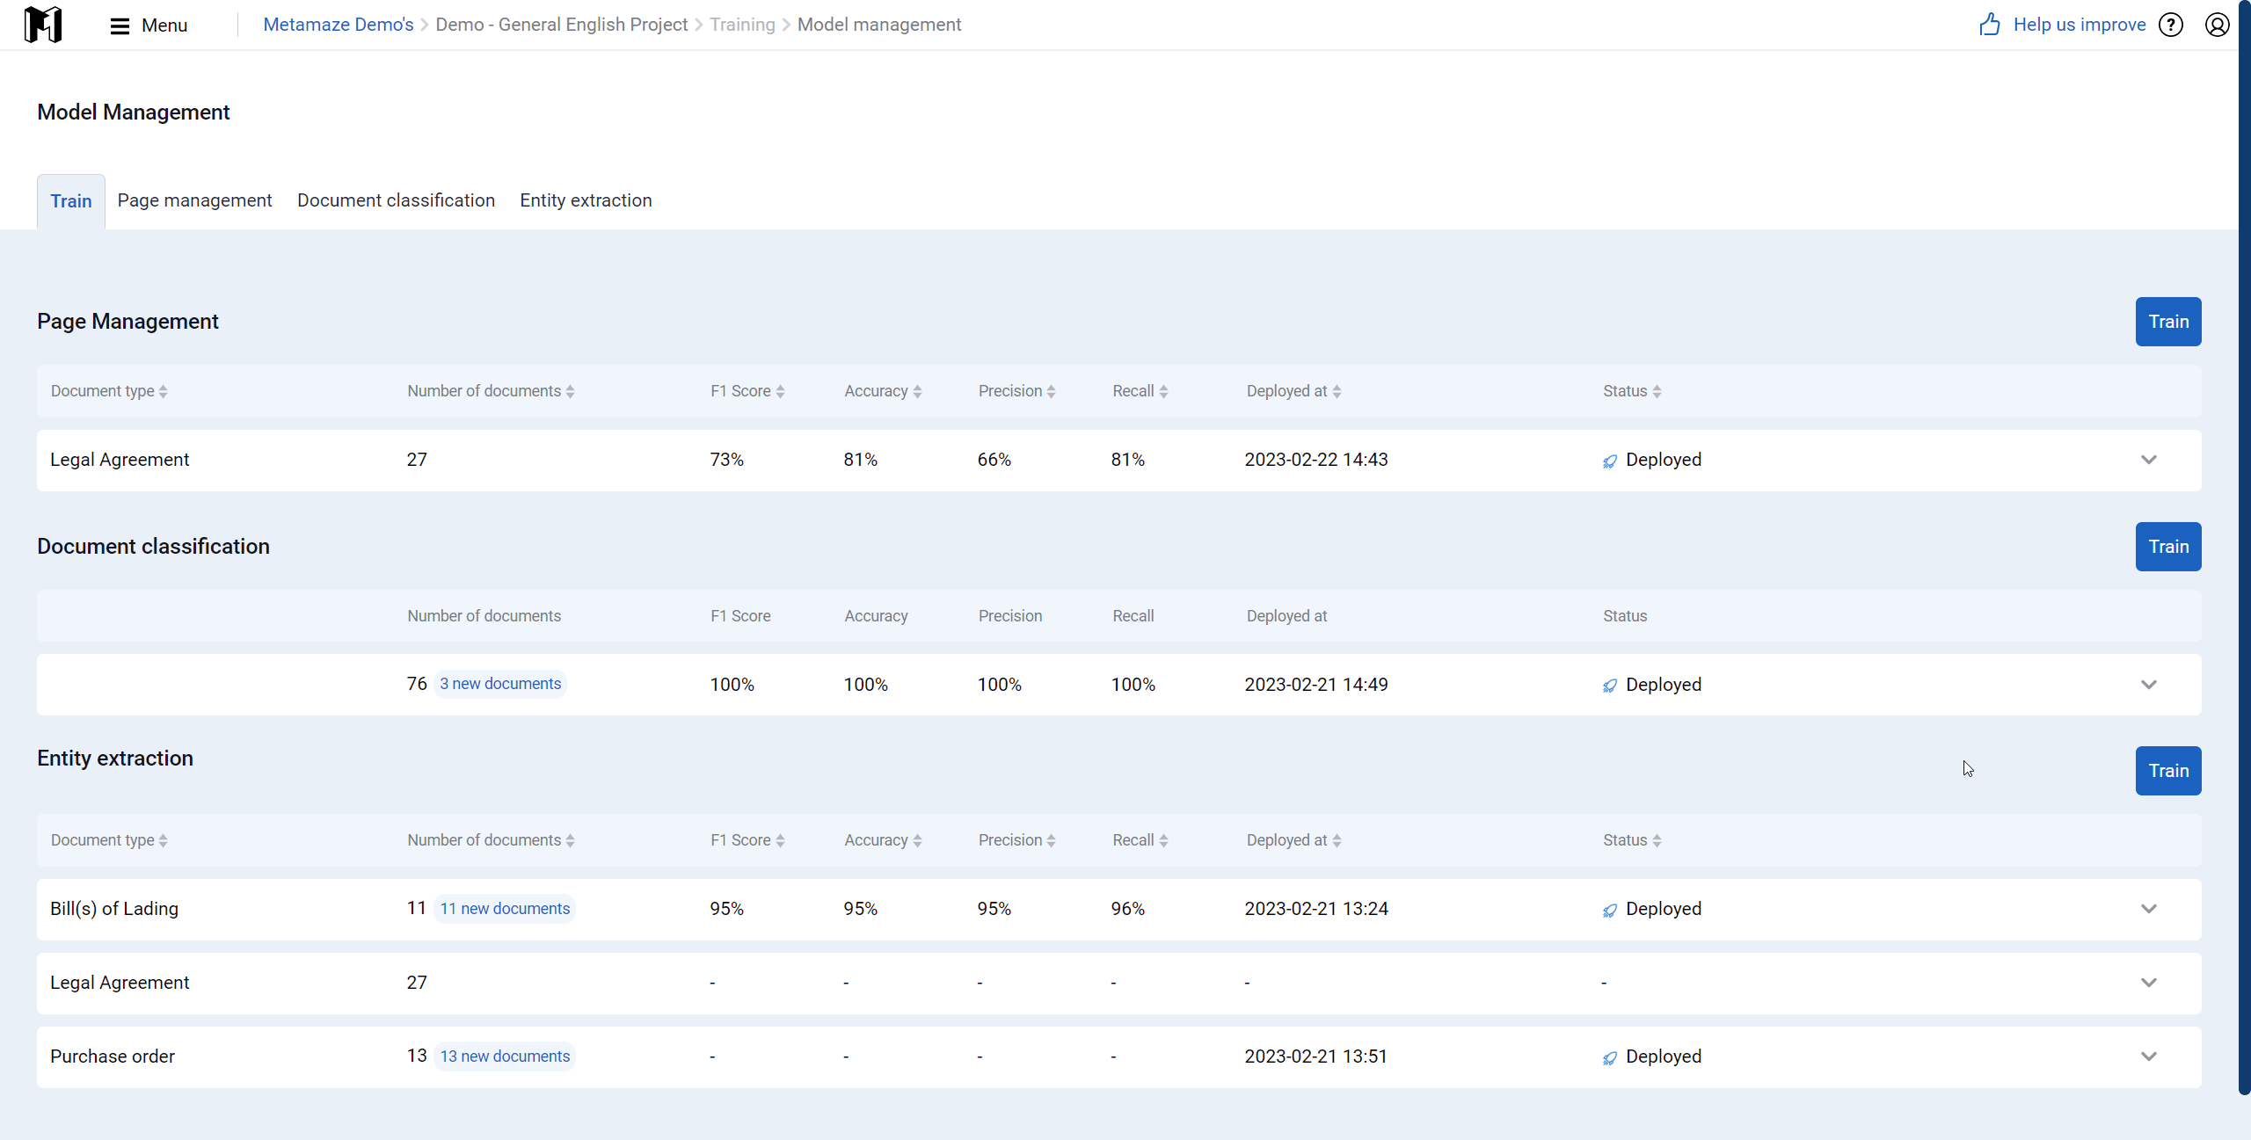Expand the Purchase order row
Screen dimensions: 2251x1140
coord(2149,1056)
